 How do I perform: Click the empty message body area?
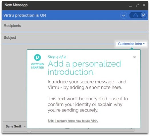(x=14, y=82)
